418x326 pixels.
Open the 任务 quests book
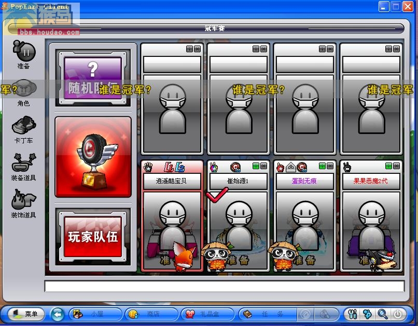click(267, 314)
